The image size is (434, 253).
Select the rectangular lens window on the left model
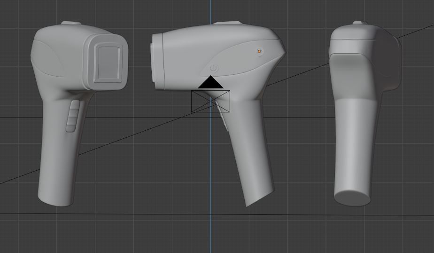108,64
